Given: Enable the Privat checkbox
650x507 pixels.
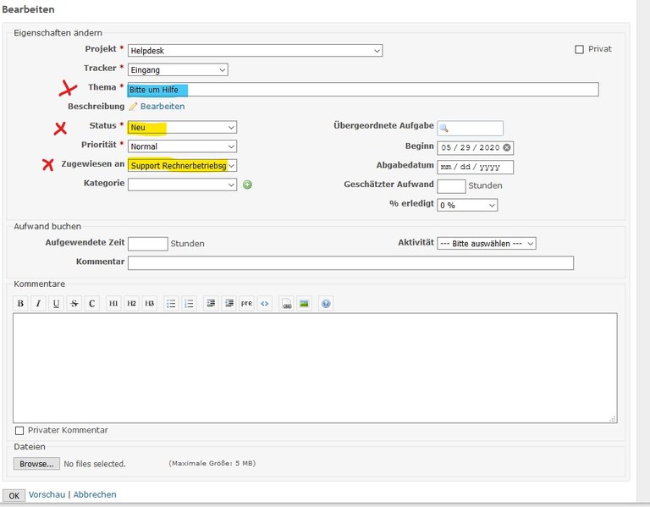Looking at the screenshot, I should [580, 50].
